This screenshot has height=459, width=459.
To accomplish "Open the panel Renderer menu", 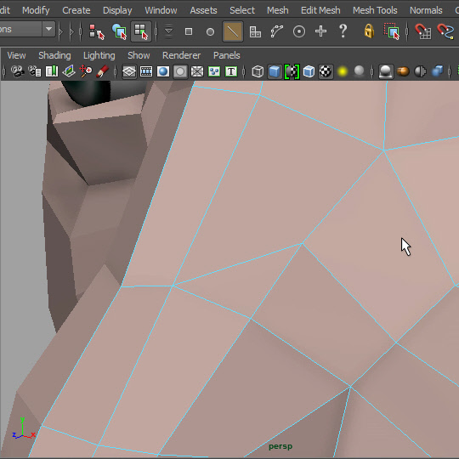I will [182, 55].
